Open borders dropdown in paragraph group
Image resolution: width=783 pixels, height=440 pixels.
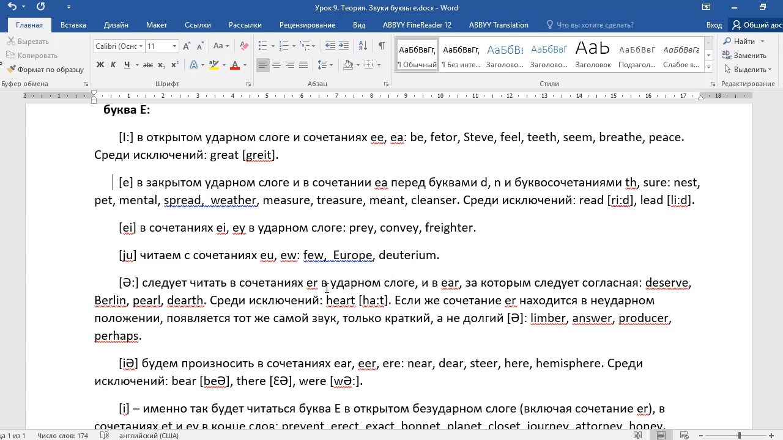pyautogui.click(x=378, y=65)
